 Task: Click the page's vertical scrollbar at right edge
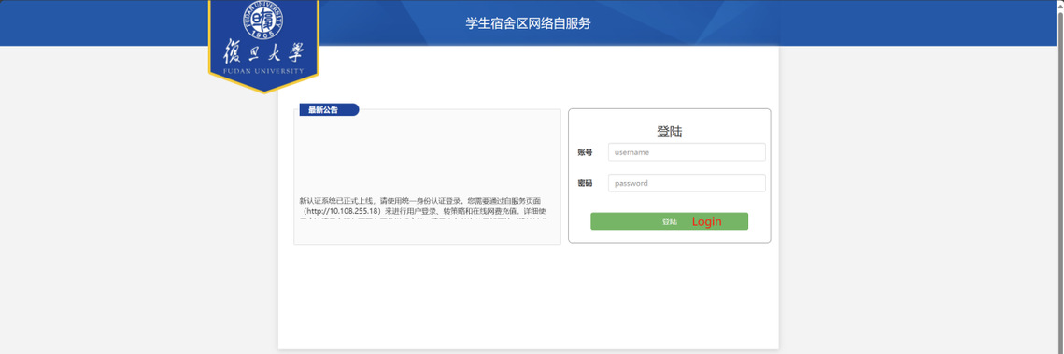point(1060,177)
